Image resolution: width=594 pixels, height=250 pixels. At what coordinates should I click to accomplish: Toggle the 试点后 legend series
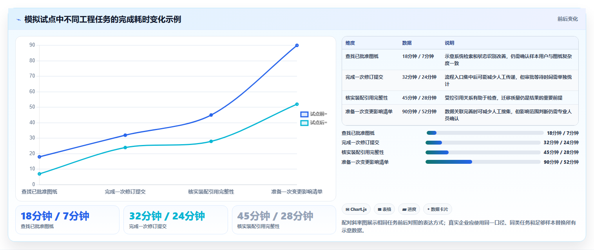314,123
